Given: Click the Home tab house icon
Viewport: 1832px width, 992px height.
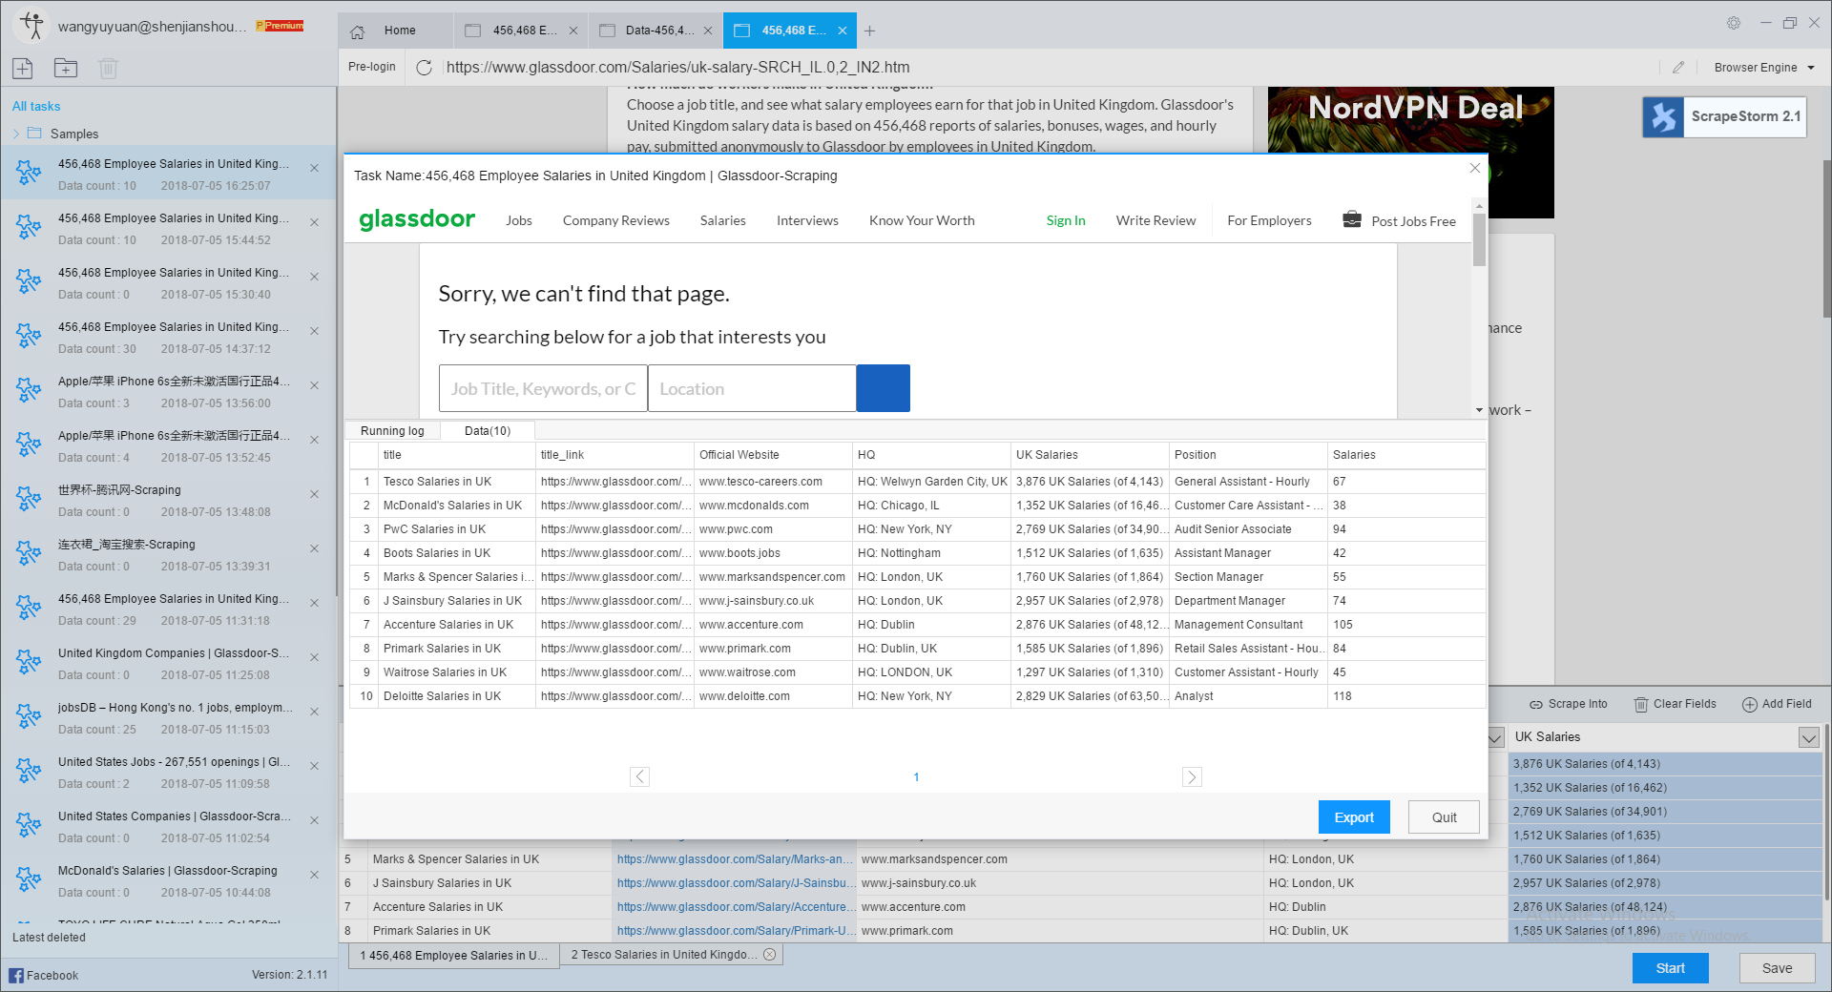Looking at the screenshot, I should [x=358, y=31].
